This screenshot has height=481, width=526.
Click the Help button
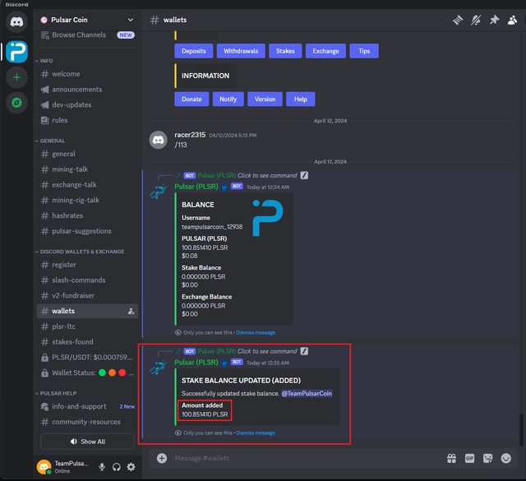click(301, 99)
